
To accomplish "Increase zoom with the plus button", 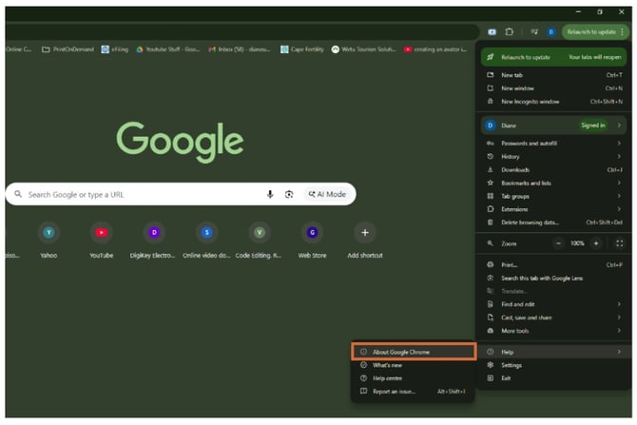I will (596, 243).
